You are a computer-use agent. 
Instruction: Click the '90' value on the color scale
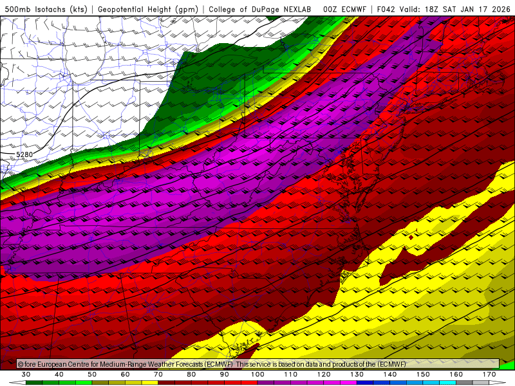point(225,374)
